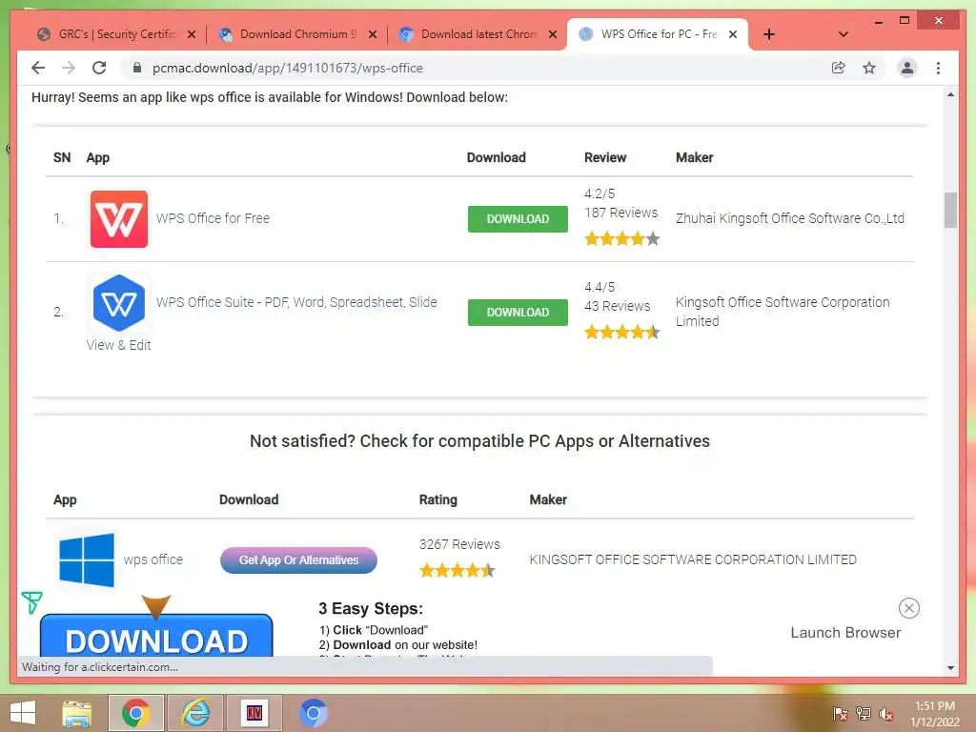Open Chromium from the taskbar
Viewport: 976px width, 732px height.
point(313,713)
